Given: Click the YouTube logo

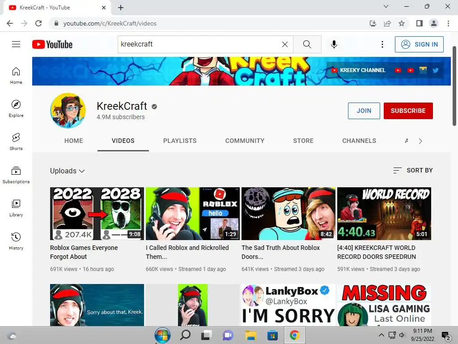Looking at the screenshot, I should click(52, 44).
